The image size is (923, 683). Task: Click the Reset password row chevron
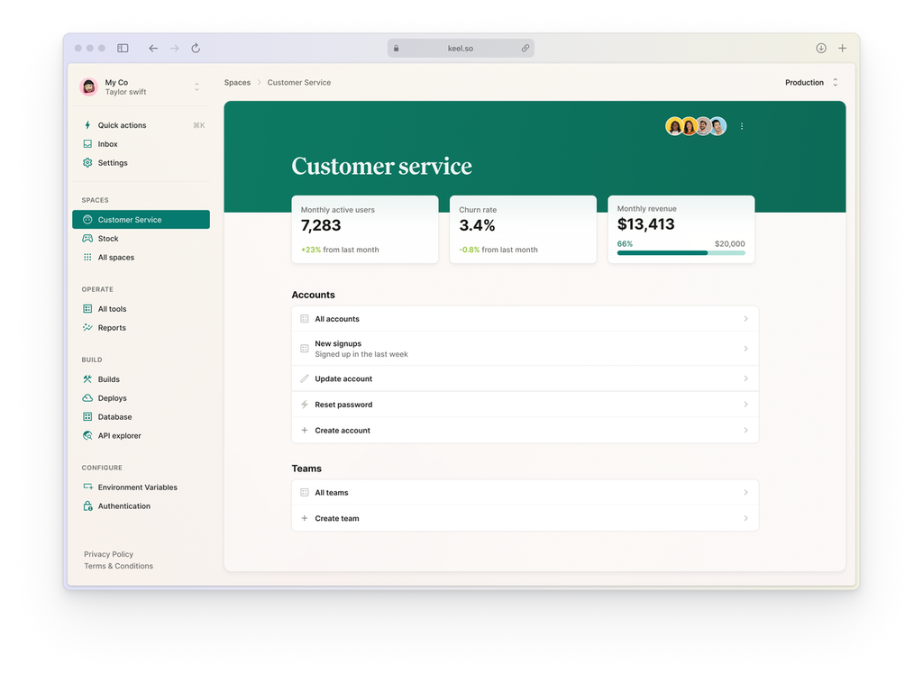tap(745, 405)
